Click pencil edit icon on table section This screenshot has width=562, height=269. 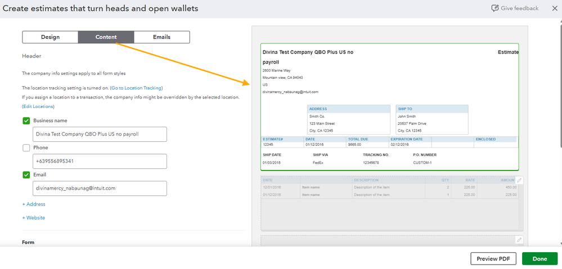pyautogui.click(x=519, y=180)
